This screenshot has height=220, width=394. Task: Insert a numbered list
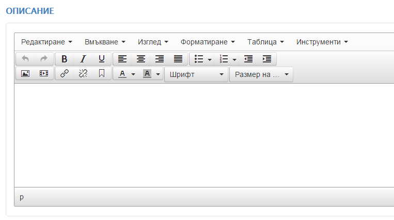(x=224, y=59)
